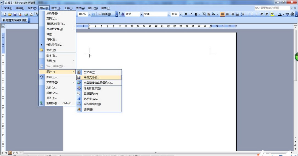298x156 pixels.
Task: Click the Character Scaling icon
Action: (x=213, y=14)
